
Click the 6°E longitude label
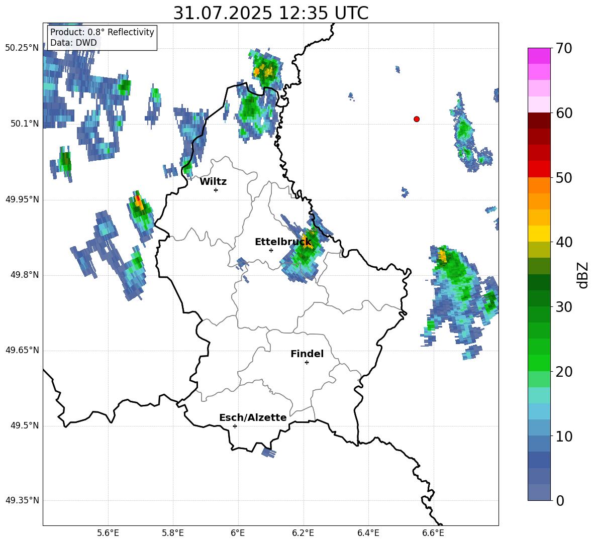pyautogui.click(x=238, y=533)
